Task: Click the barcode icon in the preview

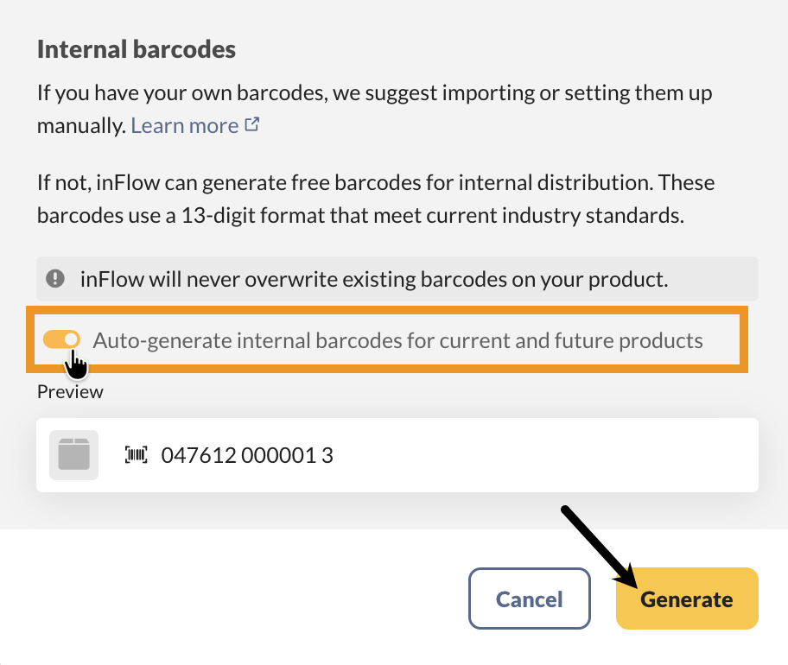Action: click(137, 455)
